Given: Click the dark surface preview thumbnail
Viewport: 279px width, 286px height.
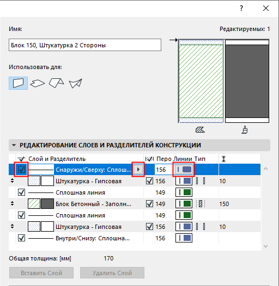Looking at the screenshot, I should point(247,81).
